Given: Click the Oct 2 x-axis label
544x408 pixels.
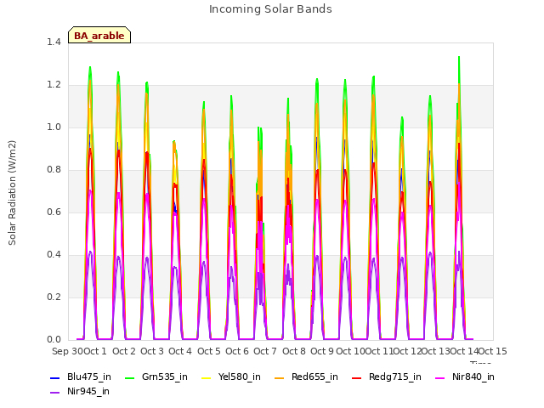Looking at the screenshot, I should tap(124, 351).
